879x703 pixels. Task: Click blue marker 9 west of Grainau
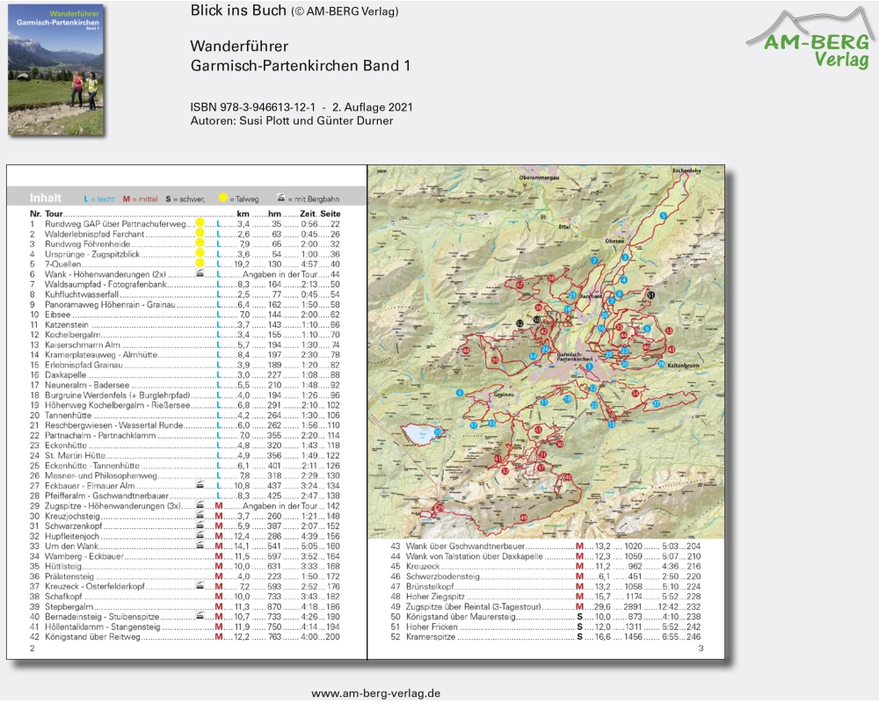[x=459, y=392]
